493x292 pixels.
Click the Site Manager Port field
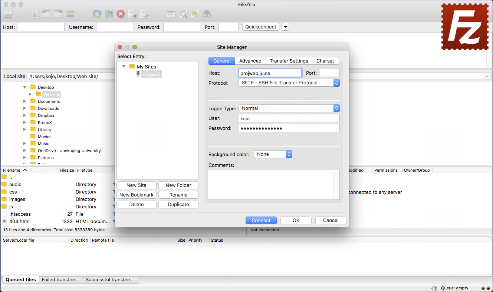tap(330, 73)
